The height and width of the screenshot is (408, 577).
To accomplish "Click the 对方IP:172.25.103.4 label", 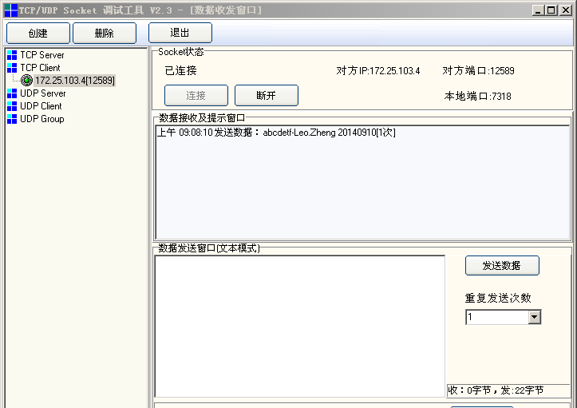I will click(378, 71).
